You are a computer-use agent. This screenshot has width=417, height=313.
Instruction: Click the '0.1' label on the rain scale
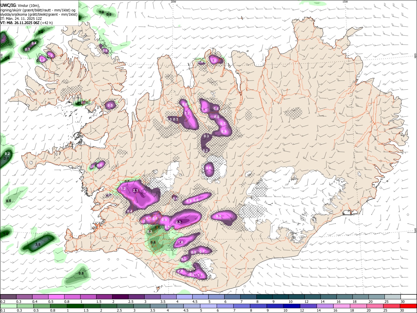coord(3,311)
